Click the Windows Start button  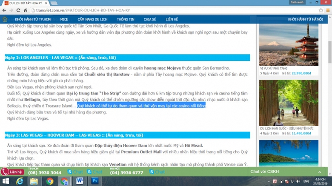pyautogui.click(x=5, y=181)
